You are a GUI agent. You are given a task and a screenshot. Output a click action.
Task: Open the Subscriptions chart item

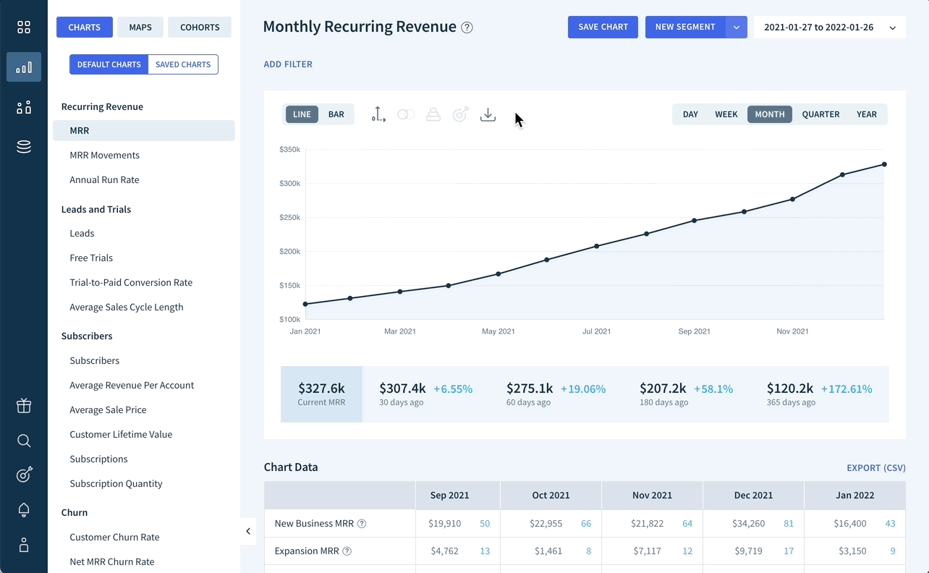click(x=98, y=459)
